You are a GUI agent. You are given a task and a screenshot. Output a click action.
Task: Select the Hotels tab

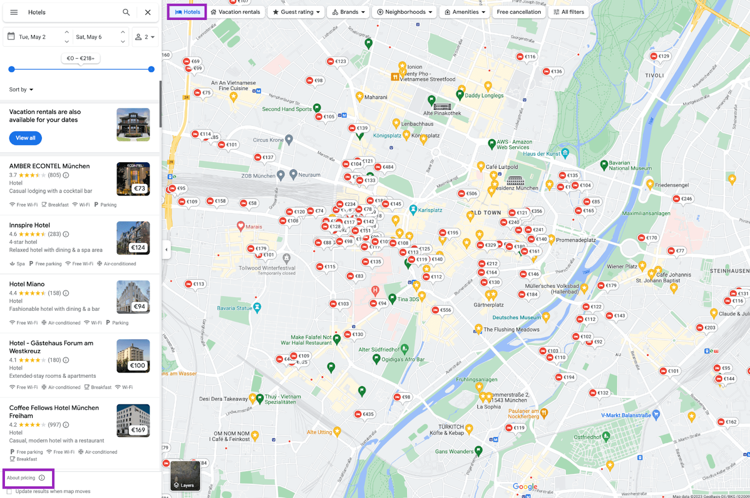(x=187, y=12)
